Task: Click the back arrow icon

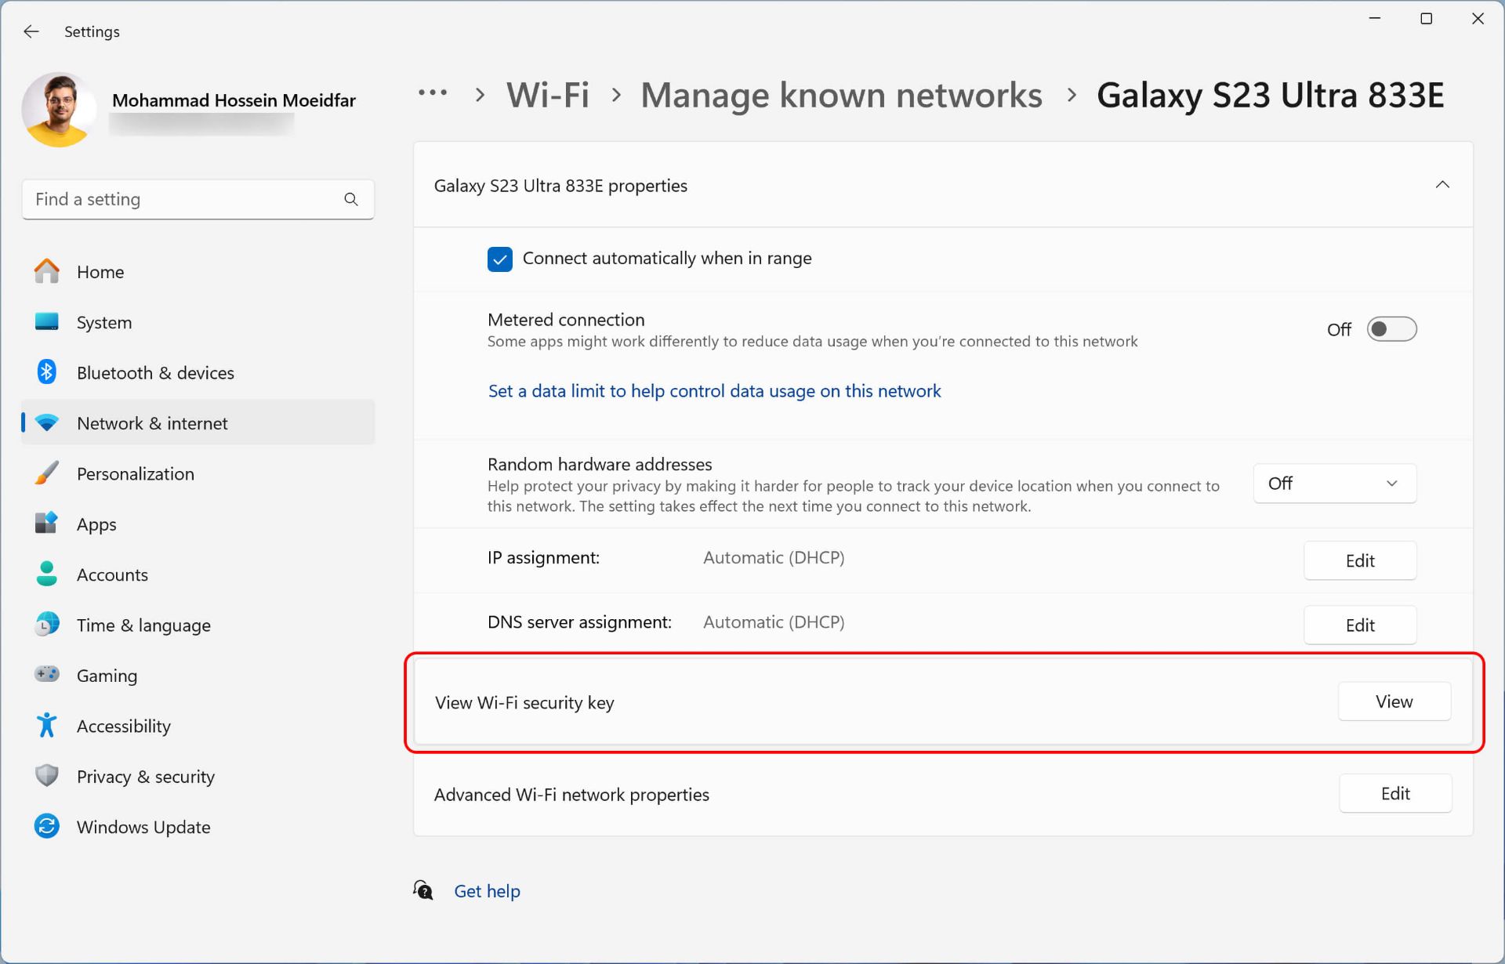Action: coord(31,31)
